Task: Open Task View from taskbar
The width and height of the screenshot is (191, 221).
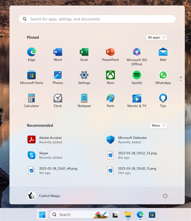Action: point(116,215)
